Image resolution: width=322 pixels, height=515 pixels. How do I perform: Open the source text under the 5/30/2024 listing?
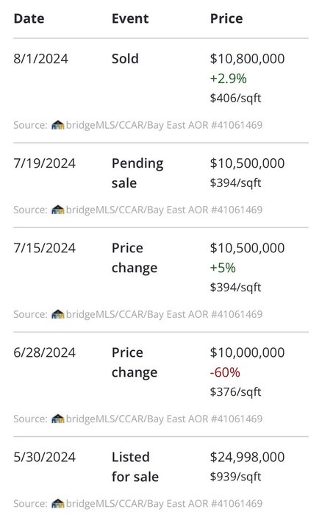(138, 503)
